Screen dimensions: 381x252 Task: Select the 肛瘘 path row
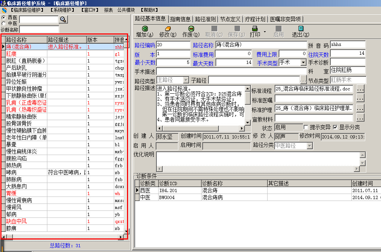click(x=65, y=54)
